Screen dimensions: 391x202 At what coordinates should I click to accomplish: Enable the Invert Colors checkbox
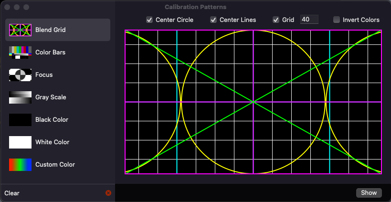click(x=337, y=20)
